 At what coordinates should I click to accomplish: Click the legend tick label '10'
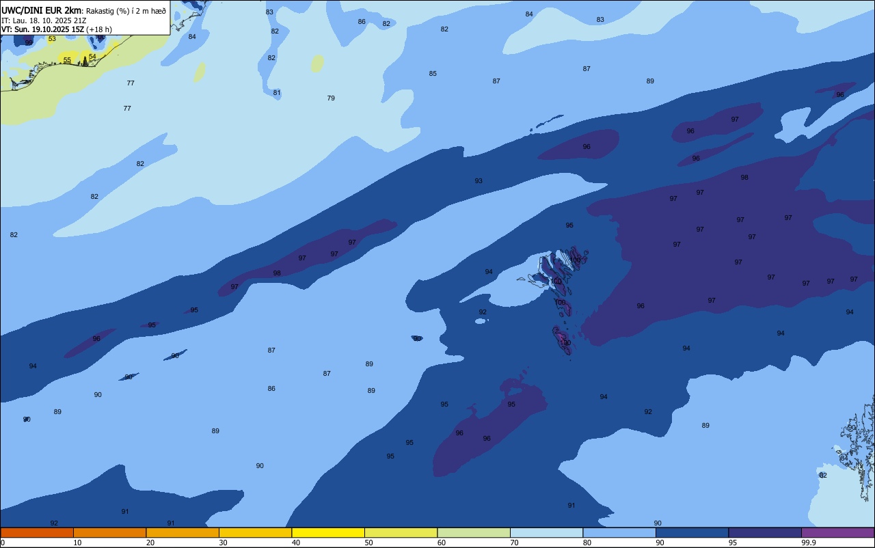[77, 543]
